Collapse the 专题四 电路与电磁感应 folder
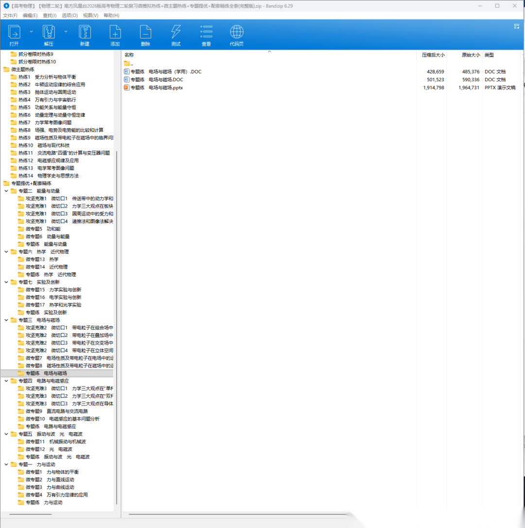The height and width of the screenshot is (528, 525). (x=6, y=381)
